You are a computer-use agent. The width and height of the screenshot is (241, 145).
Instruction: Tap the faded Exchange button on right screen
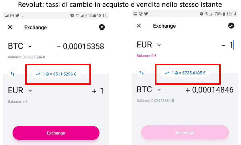(185, 132)
